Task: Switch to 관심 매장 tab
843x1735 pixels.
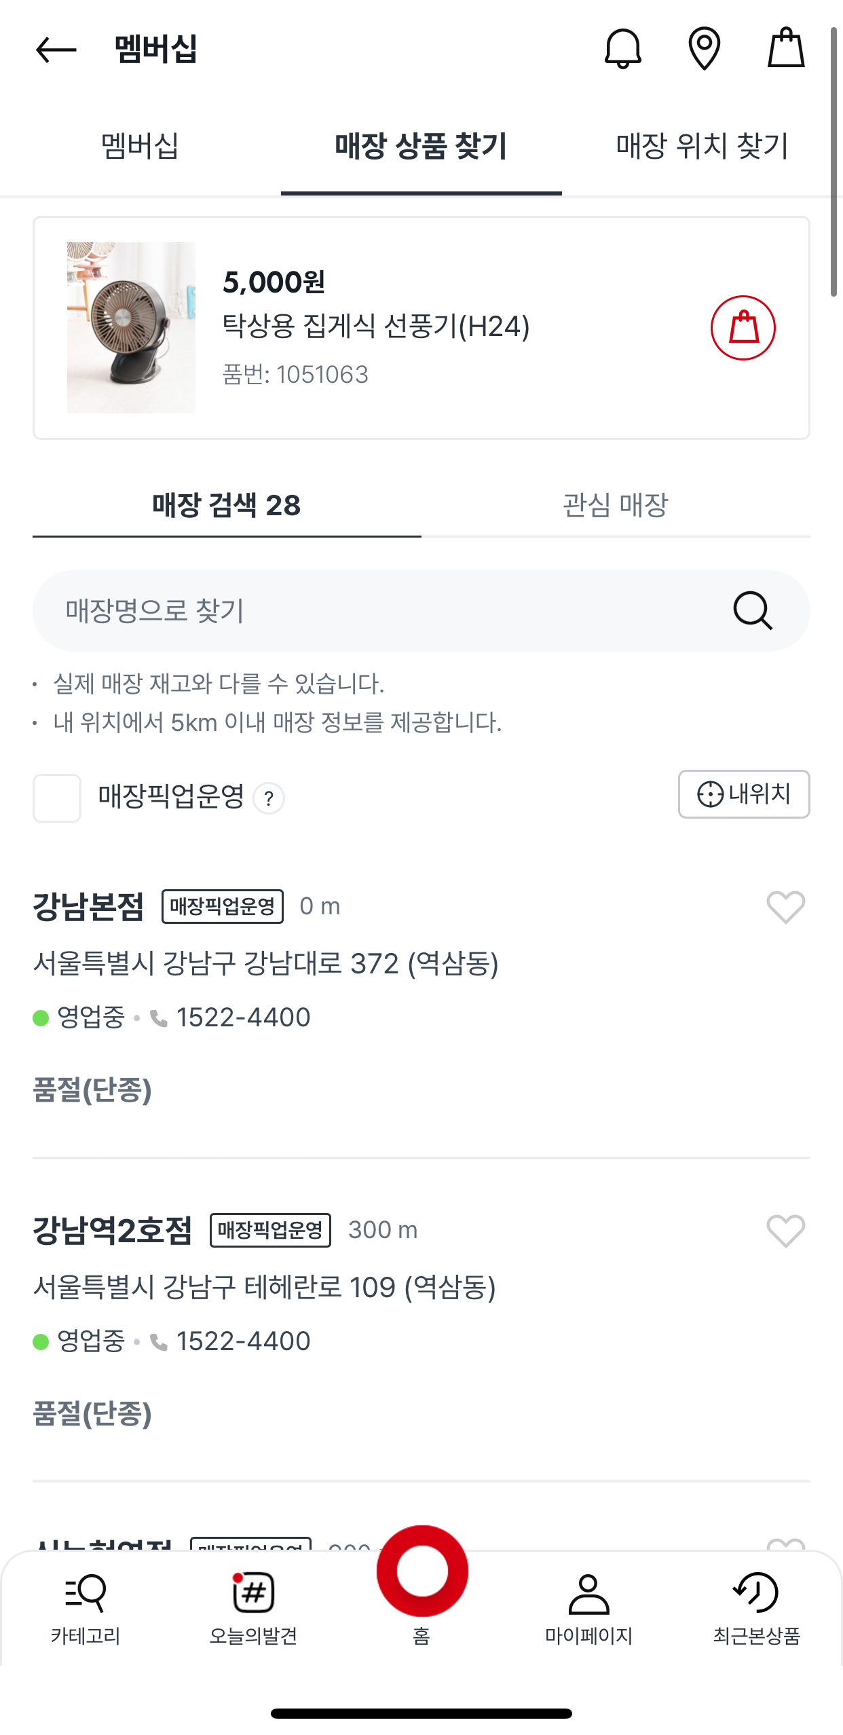Action: tap(616, 505)
